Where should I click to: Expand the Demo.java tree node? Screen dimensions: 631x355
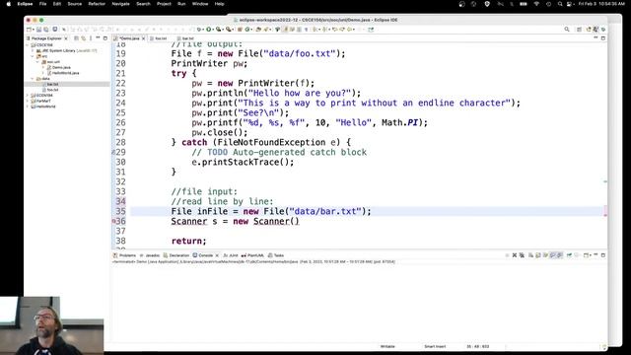(43, 68)
